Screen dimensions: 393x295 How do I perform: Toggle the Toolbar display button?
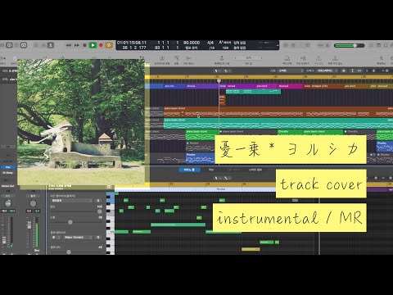pyautogui.click(x=24, y=45)
